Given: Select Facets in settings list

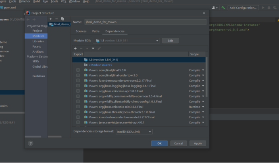Looking at the screenshot, I should (x=36, y=46).
